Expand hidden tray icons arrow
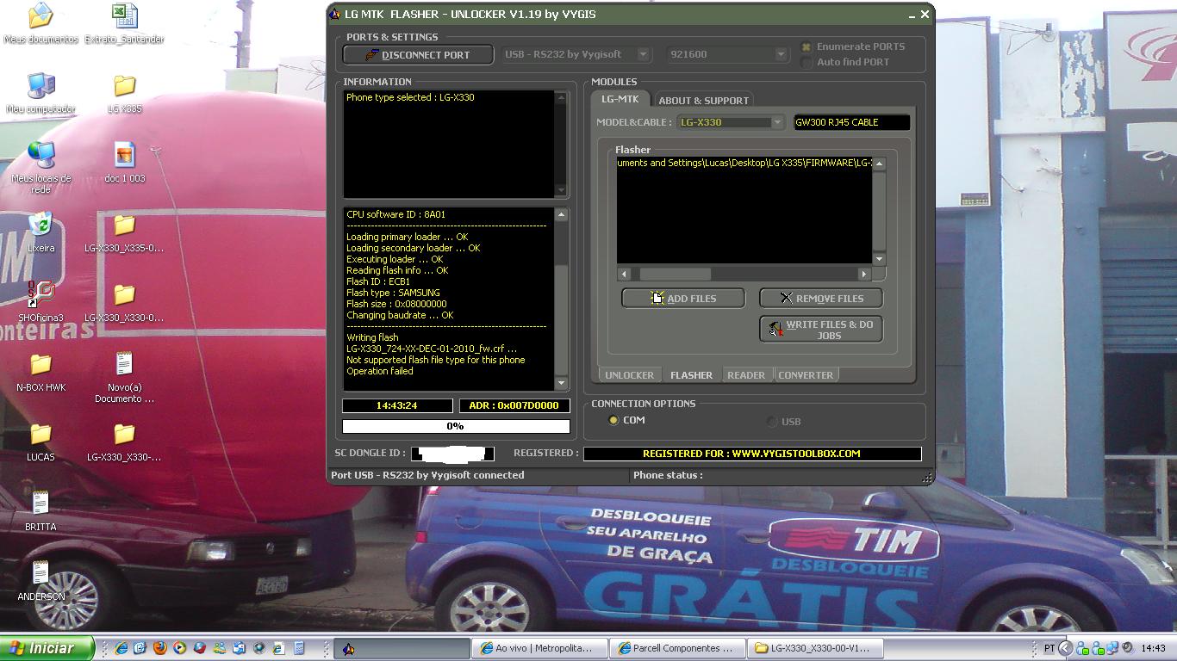The width and height of the screenshot is (1177, 661). coord(1065,648)
